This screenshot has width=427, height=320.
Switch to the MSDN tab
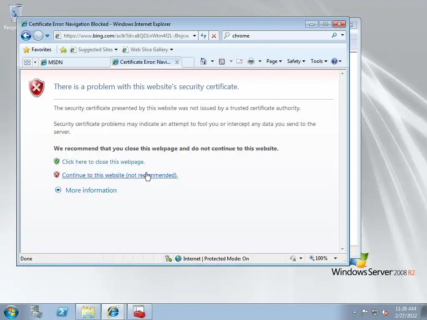[x=74, y=62]
